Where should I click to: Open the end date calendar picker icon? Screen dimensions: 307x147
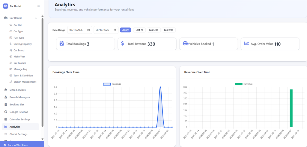click(115, 30)
